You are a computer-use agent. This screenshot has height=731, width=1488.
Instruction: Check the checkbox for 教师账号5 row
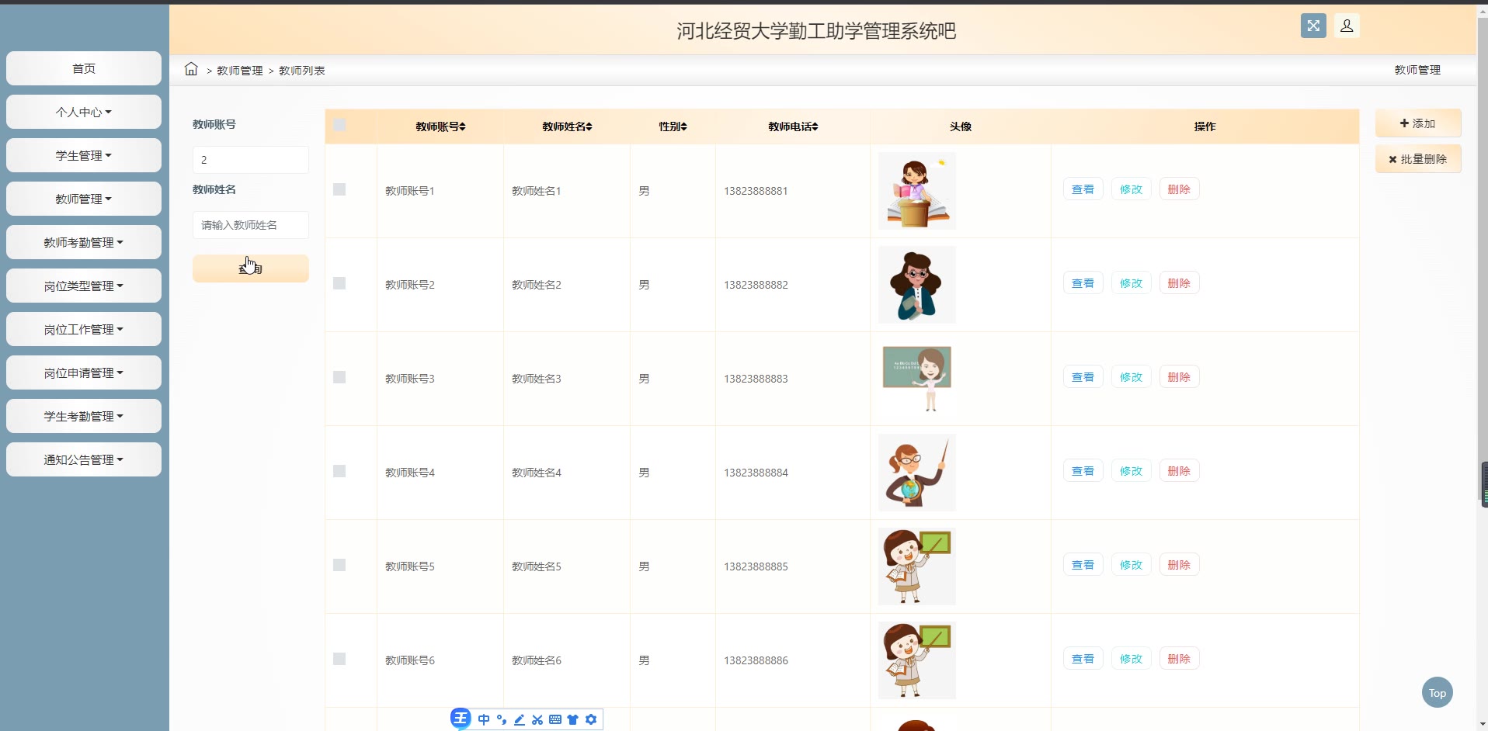click(x=339, y=565)
